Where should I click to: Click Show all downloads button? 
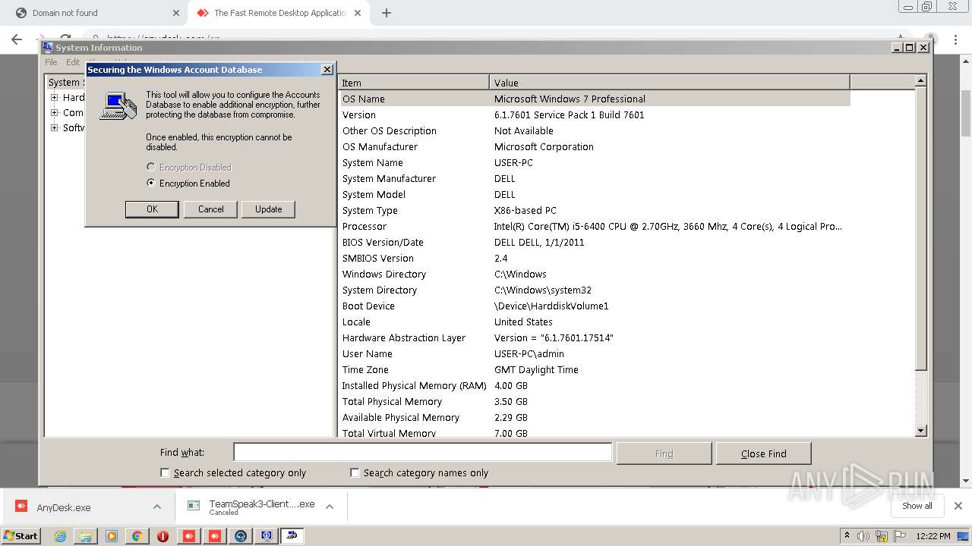[917, 506]
